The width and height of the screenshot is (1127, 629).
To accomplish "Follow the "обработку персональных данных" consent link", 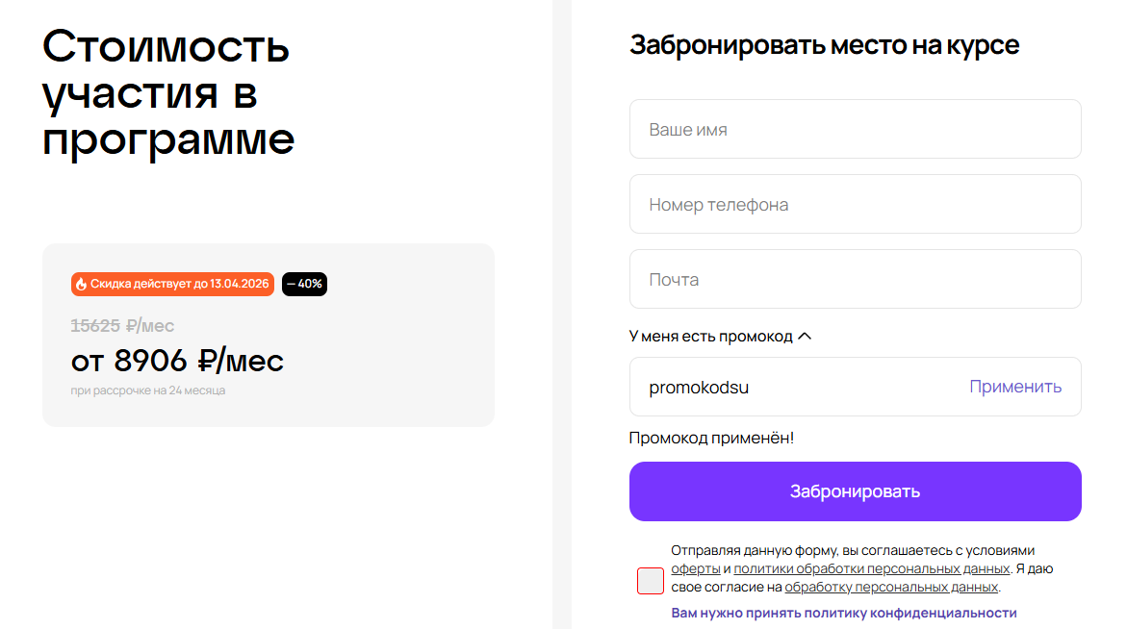I will coord(891,587).
